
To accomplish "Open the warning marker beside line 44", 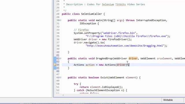I will pos(55,65).
